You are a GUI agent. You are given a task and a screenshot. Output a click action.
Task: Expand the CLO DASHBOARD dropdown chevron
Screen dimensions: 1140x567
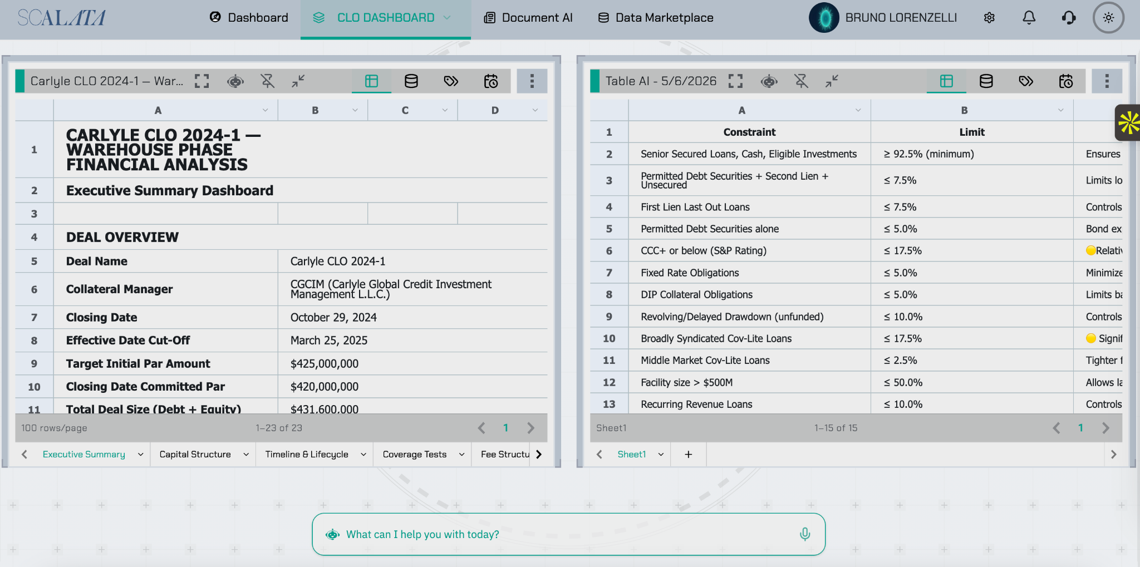(x=447, y=18)
